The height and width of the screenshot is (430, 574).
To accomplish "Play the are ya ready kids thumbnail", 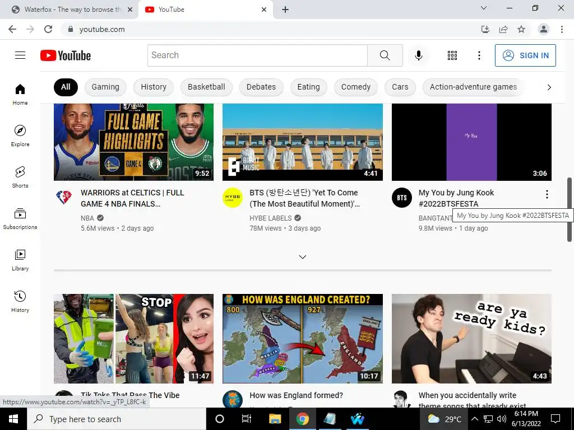I will (x=471, y=339).
